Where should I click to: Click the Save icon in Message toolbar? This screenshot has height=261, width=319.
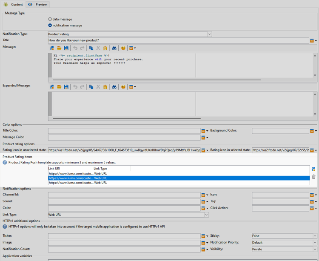click(66, 48)
